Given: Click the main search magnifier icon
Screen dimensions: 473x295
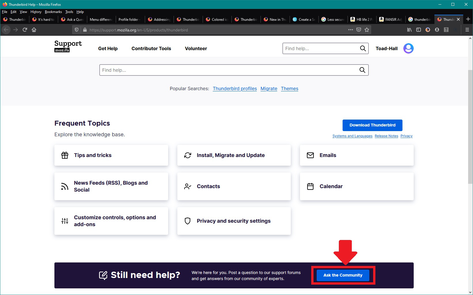Looking at the screenshot, I should point(362,70).
